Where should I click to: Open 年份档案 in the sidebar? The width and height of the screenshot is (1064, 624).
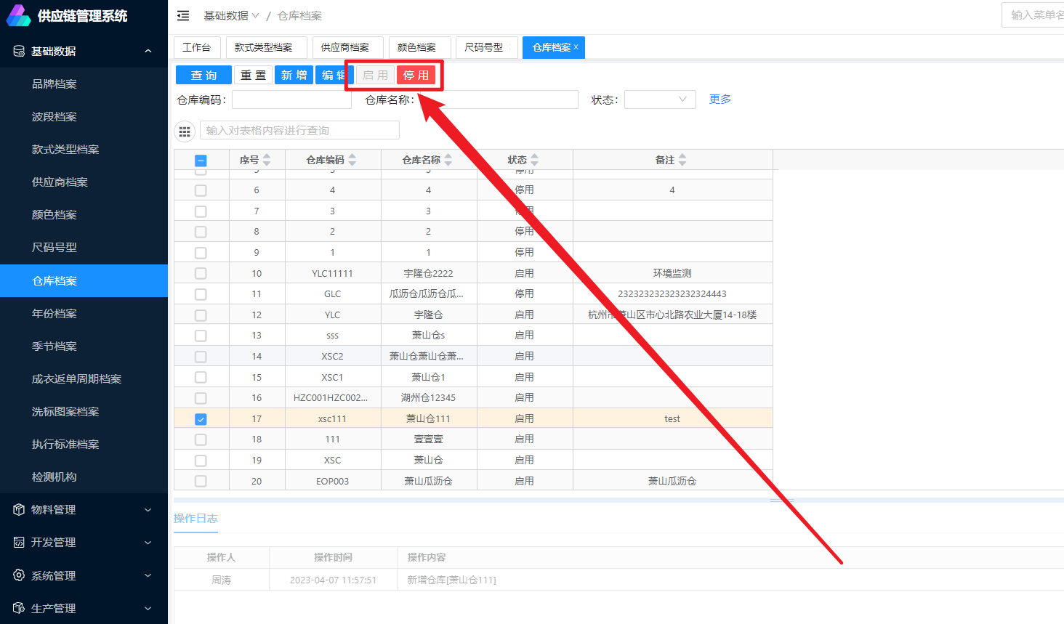click(55, 314)
